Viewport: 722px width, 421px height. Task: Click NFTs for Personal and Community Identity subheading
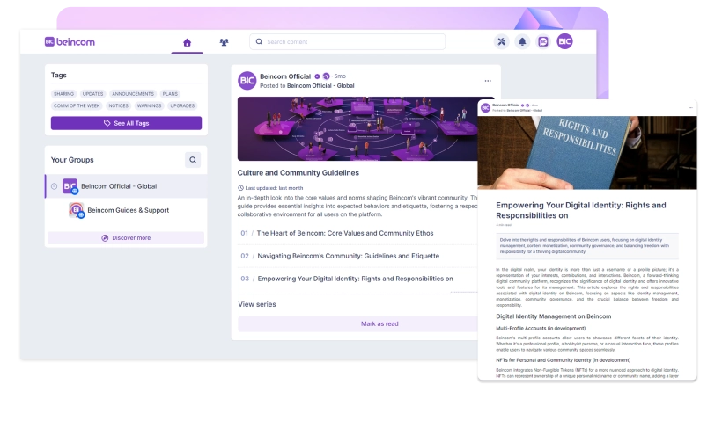564,360
